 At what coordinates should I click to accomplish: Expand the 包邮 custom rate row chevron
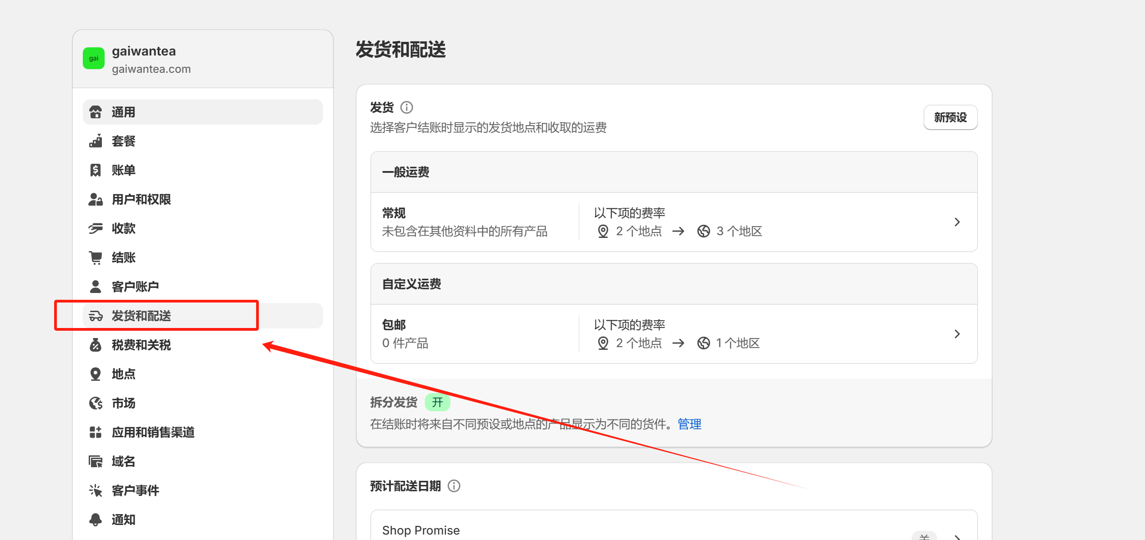tap(957, 334)
